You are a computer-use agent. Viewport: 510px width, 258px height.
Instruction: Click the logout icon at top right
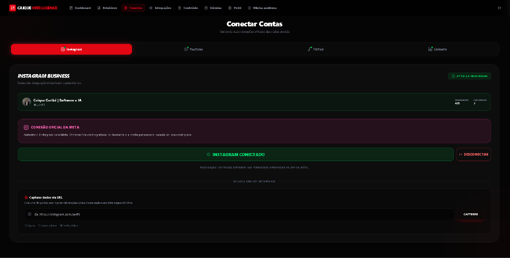tap(500, 8)
